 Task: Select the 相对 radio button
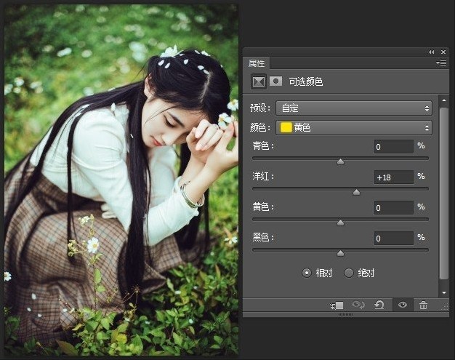click(307, 273)
